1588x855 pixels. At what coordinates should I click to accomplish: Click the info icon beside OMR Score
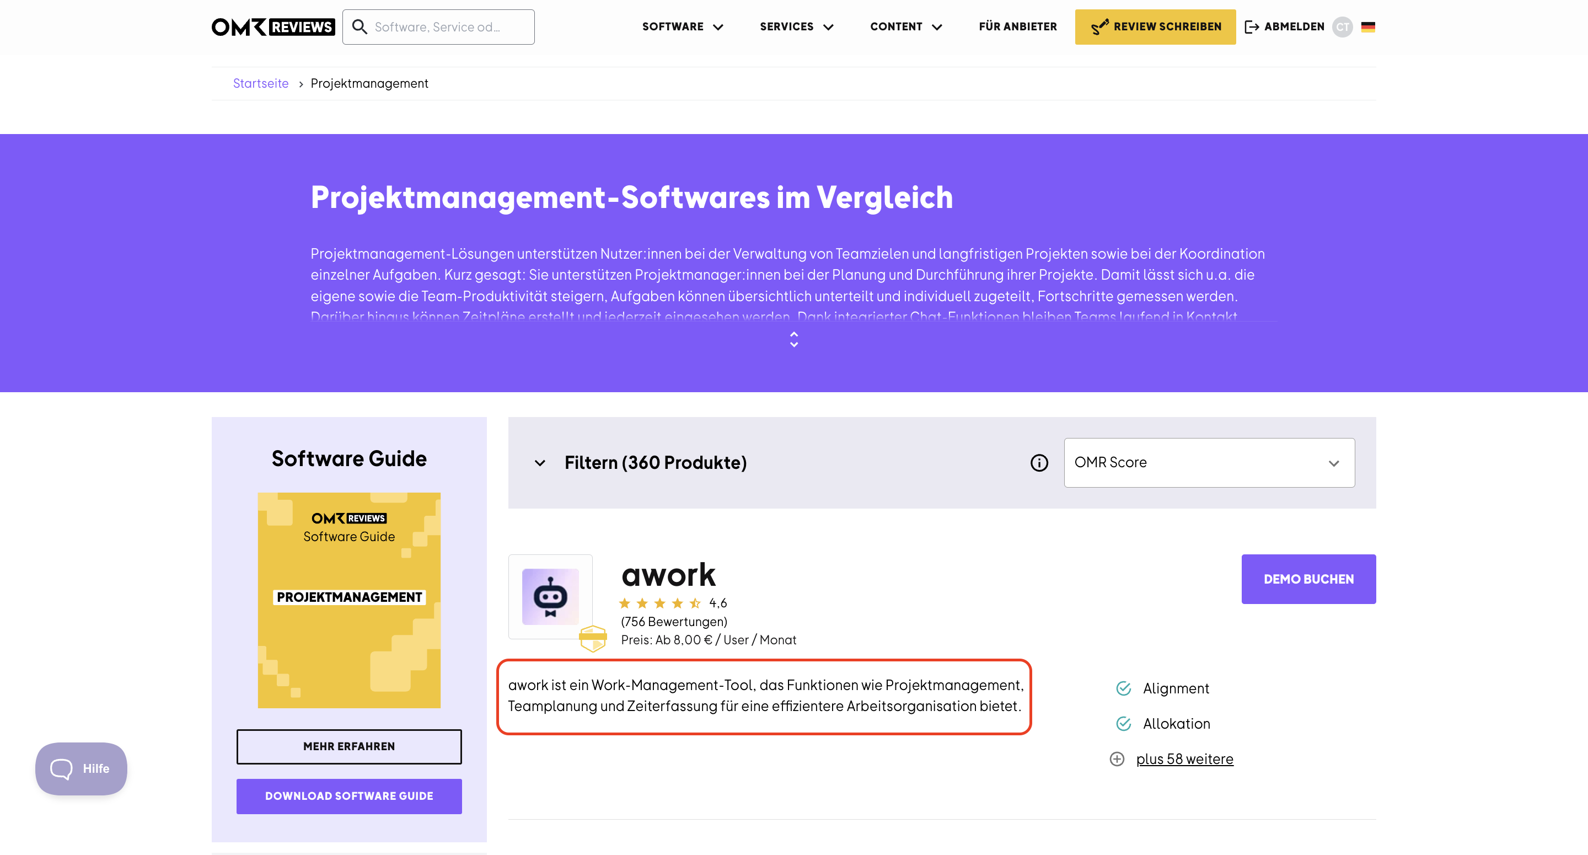pos(1039,463)
